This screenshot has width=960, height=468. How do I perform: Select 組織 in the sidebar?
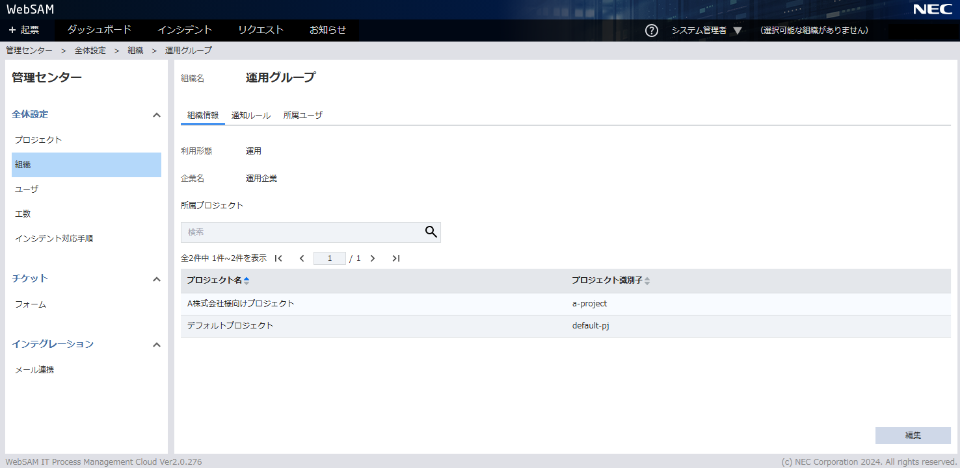pos(87,165)
